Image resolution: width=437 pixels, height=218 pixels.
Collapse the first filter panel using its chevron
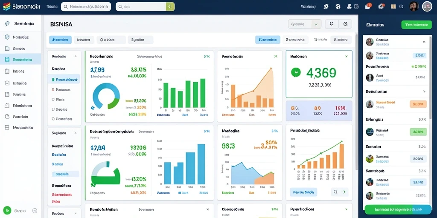coord(75,56)
